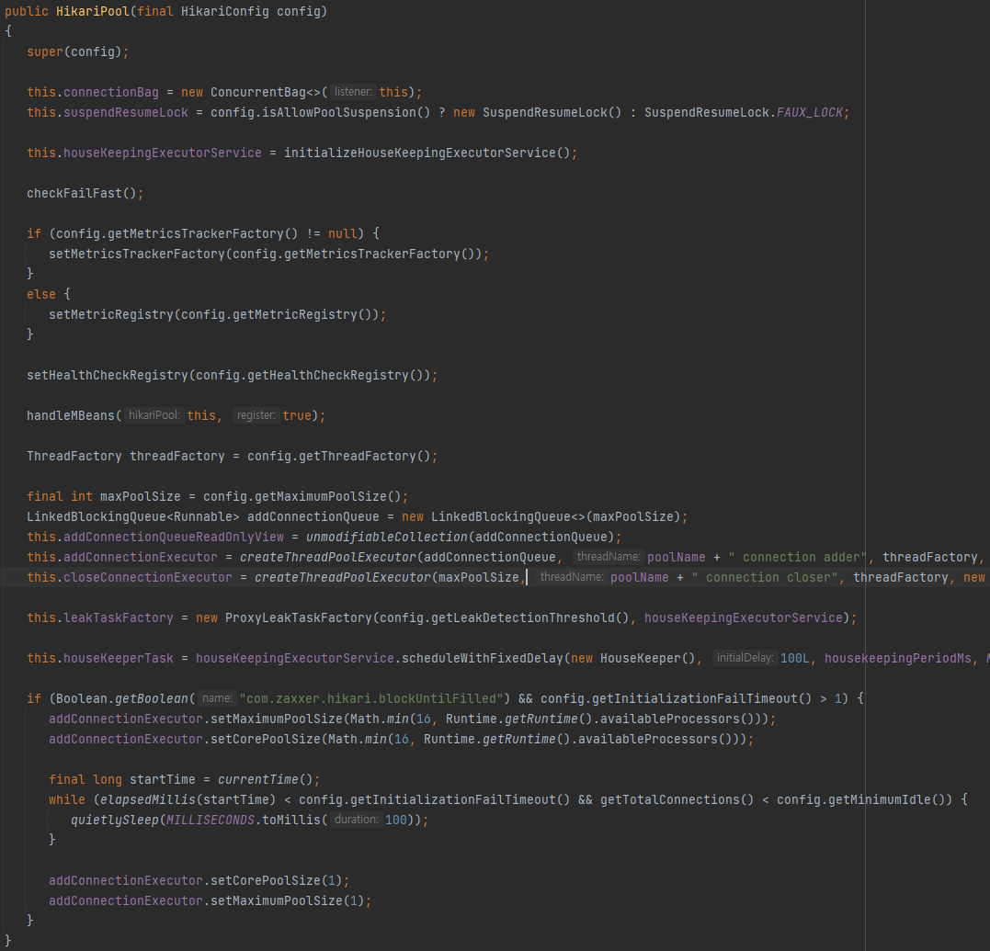Click setMaximumPoolSize(1) call

click(288, 900)
